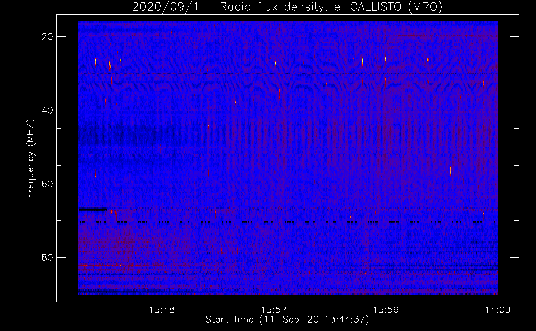Click the 13:52 time tick label
This screenshot has height=331, width=536.
pyautogui.click(x=274, y=310)
